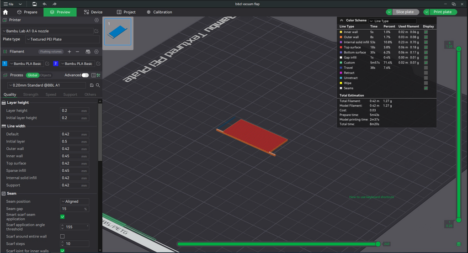This screenshot has width=468, height=253.
Task: Edit filament 1 Bambu PLA Basic preset
Action: pyautogui.click(x=47, y=63)
